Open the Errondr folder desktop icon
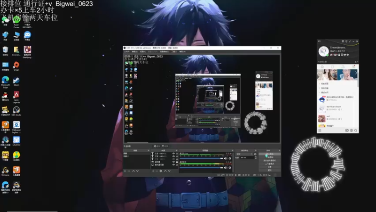The height and width of the screenshot is (212, 376). (x=16, y=51)
